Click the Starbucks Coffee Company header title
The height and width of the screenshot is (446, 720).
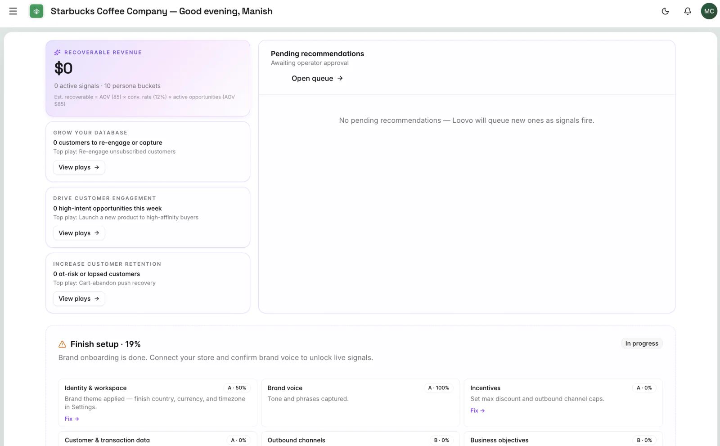tap(162, 11)
